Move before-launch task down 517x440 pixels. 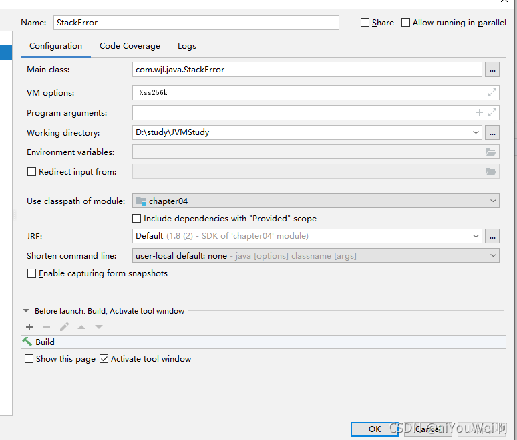pyautogui.click(x=99, y=327)
